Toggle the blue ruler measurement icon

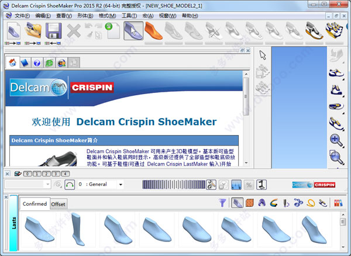tap(236, 185)
